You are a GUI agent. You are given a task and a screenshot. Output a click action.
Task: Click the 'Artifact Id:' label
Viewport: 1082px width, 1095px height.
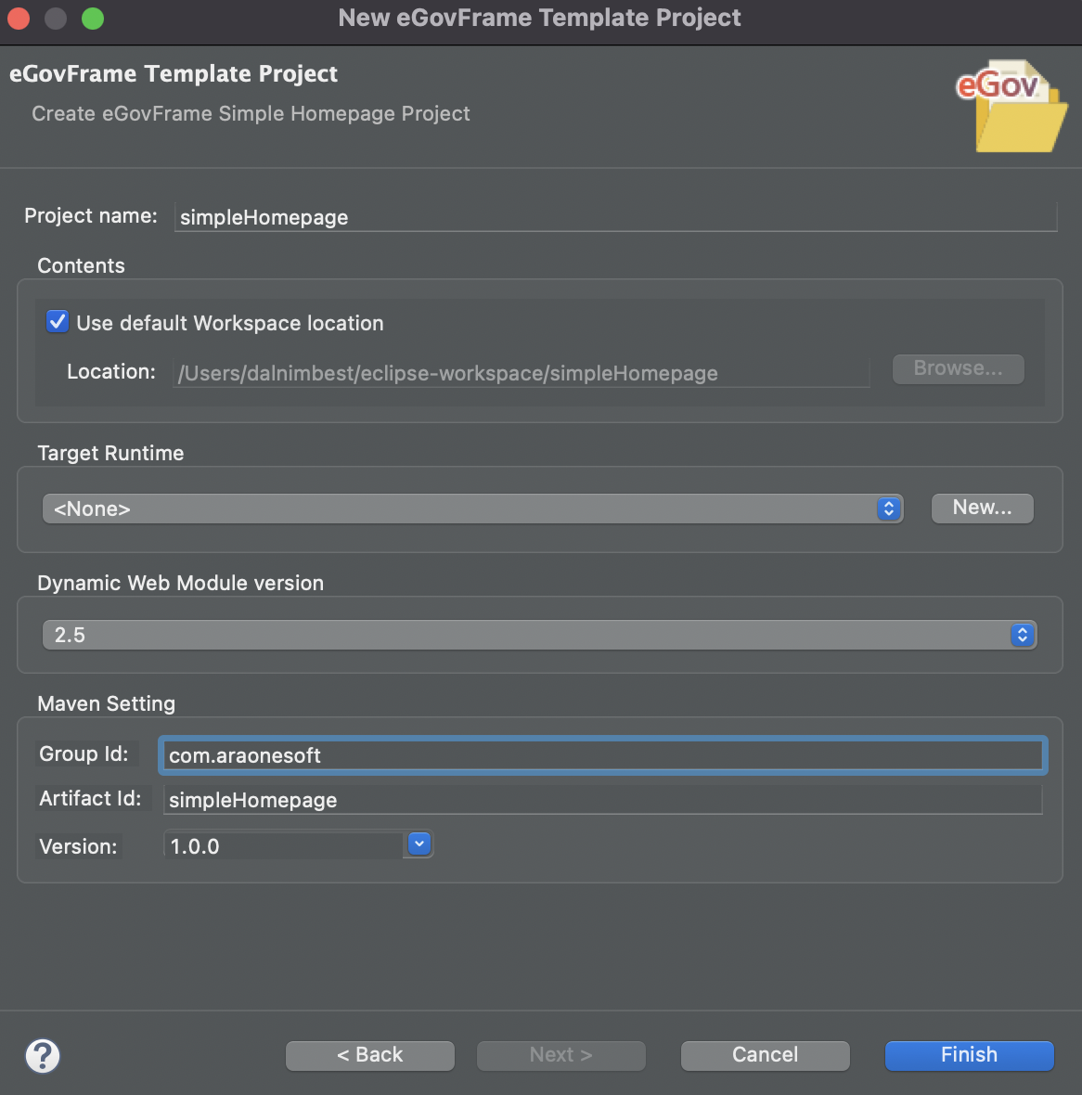pos(90,798)
